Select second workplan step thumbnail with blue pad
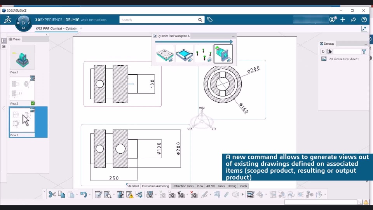This screenshot has width=373, height=210. point(184,54)
